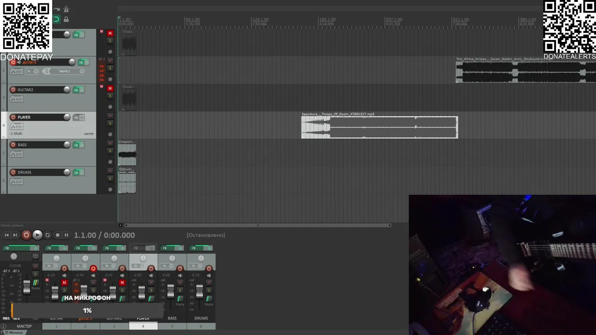This screenshot has height=335, width=596.
Task: Toggle master mono/stereo button in mixer
Action: [35, 256]
